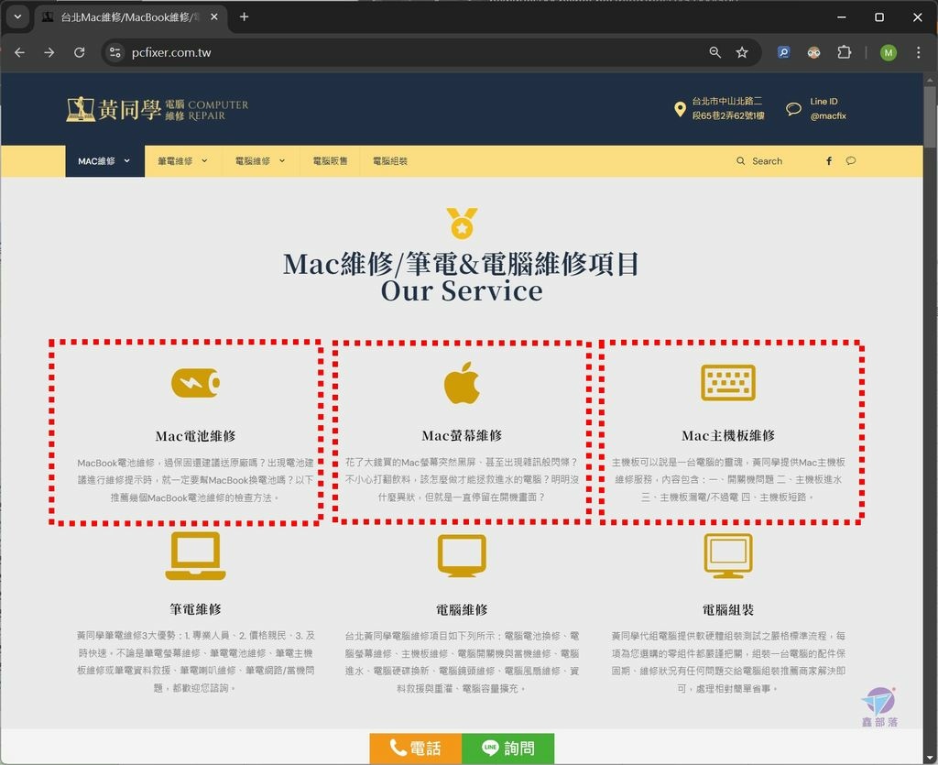This screenshot has width=938, height=765.
Task: Click the search magnifier in nav bar
Action: [x=740, y=161]
